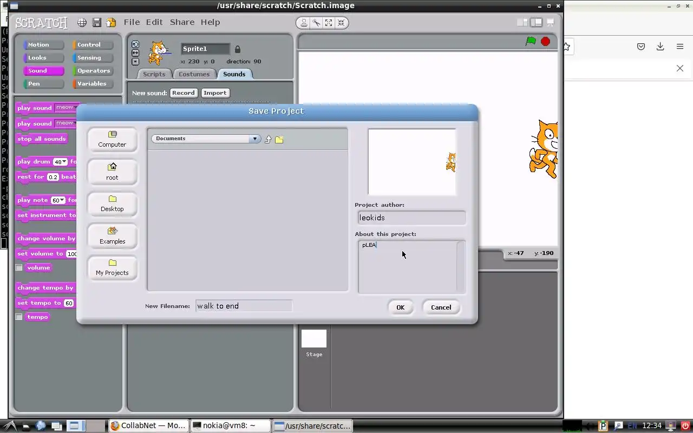Open Examples folder shortcut
This screenshot has height=433, width=693.
(112, 236)
